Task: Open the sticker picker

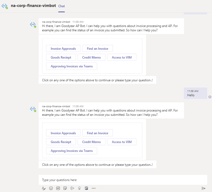Action: (x=65, y=188)
